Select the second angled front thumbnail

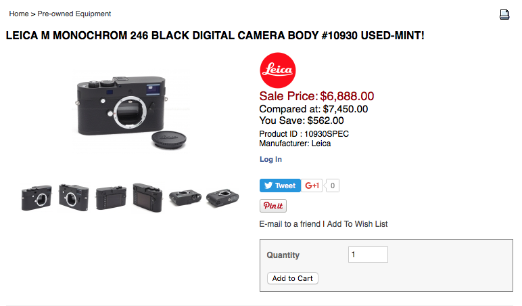74,197
